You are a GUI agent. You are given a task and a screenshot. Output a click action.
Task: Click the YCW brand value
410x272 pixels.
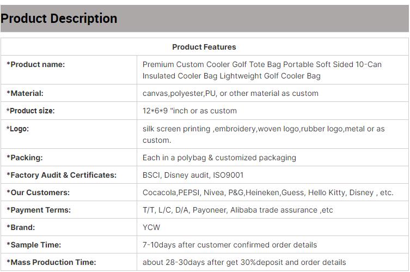pyautogui.click(x=151, y=227)
